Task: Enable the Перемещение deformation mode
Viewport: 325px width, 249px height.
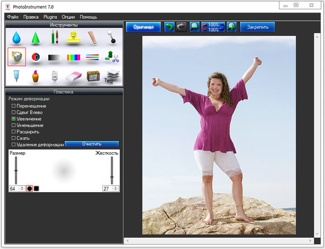Action: pos(14,106)
